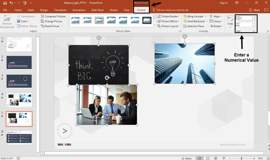Click the Redo icon in Quick Access toolbar
This screenshot has width=270, height=160.
19,3
